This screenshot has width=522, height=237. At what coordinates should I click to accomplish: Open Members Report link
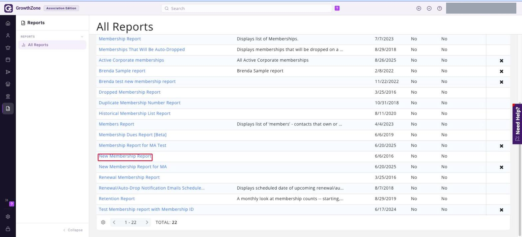click(x=117, y=124)
